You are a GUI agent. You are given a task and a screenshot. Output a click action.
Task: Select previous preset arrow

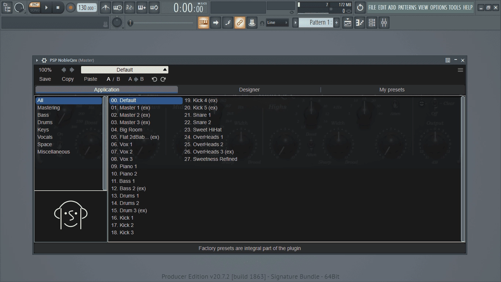[64, 70]
